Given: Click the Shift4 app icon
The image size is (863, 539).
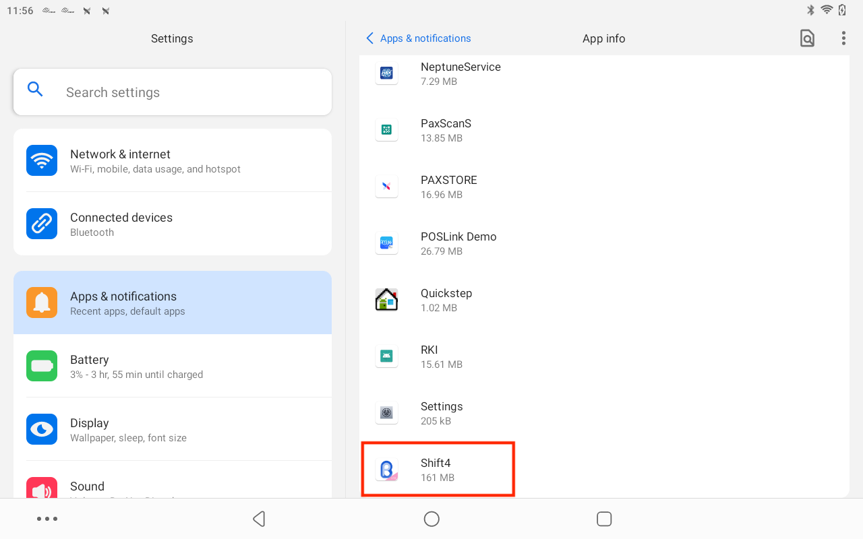Looking at the screenshot, I should (386, 469).
